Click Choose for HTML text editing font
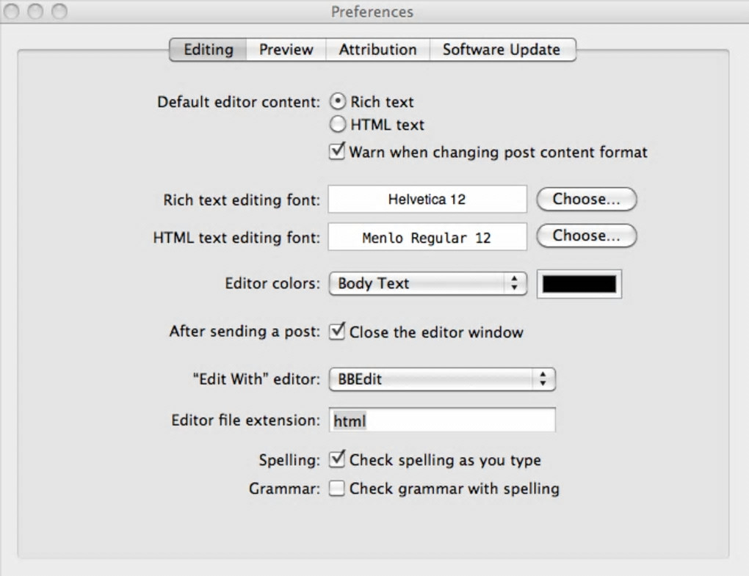The image size is (749, 576). click(x=586, y=236)
